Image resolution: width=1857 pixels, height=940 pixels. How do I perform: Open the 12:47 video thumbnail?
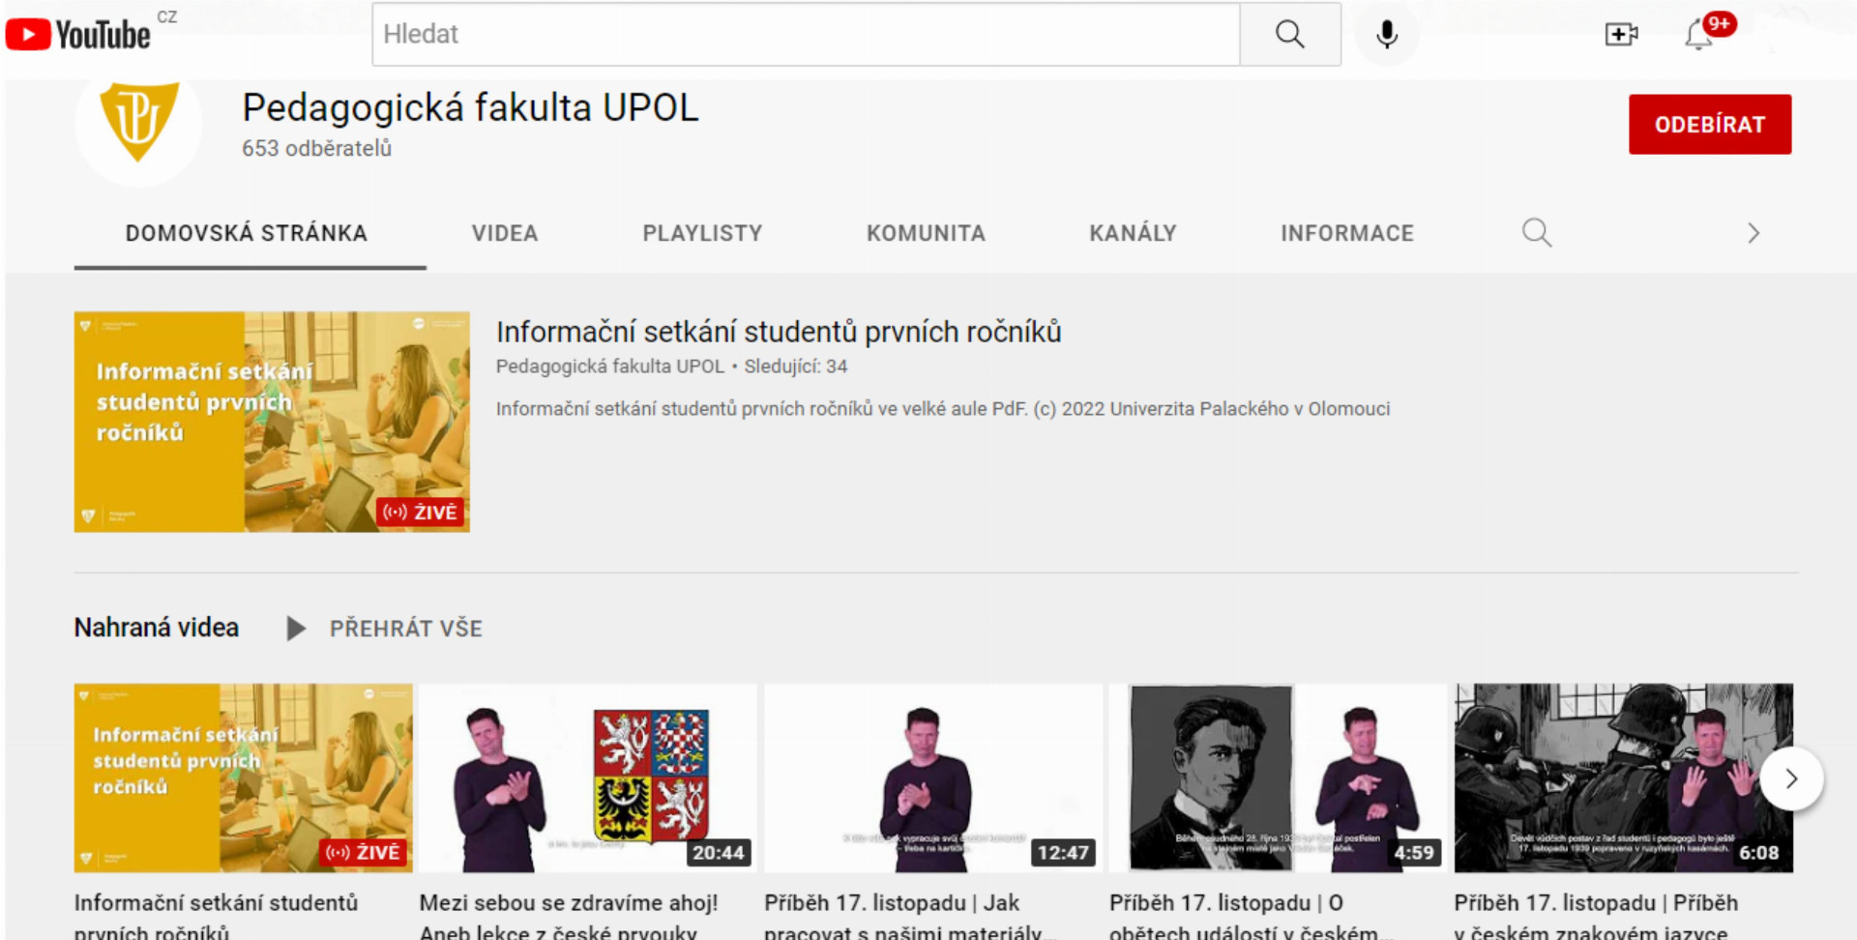point(933,778)
